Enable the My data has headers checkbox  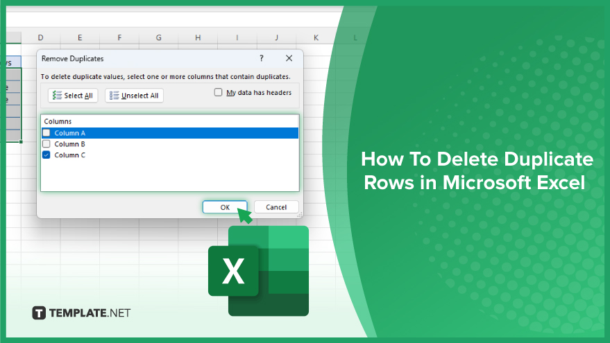click(x=218, y=92)
